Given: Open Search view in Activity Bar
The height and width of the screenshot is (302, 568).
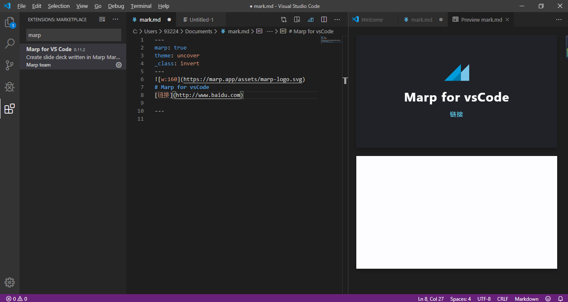Looking at the screenshot, I should click(x=10, y=44).
